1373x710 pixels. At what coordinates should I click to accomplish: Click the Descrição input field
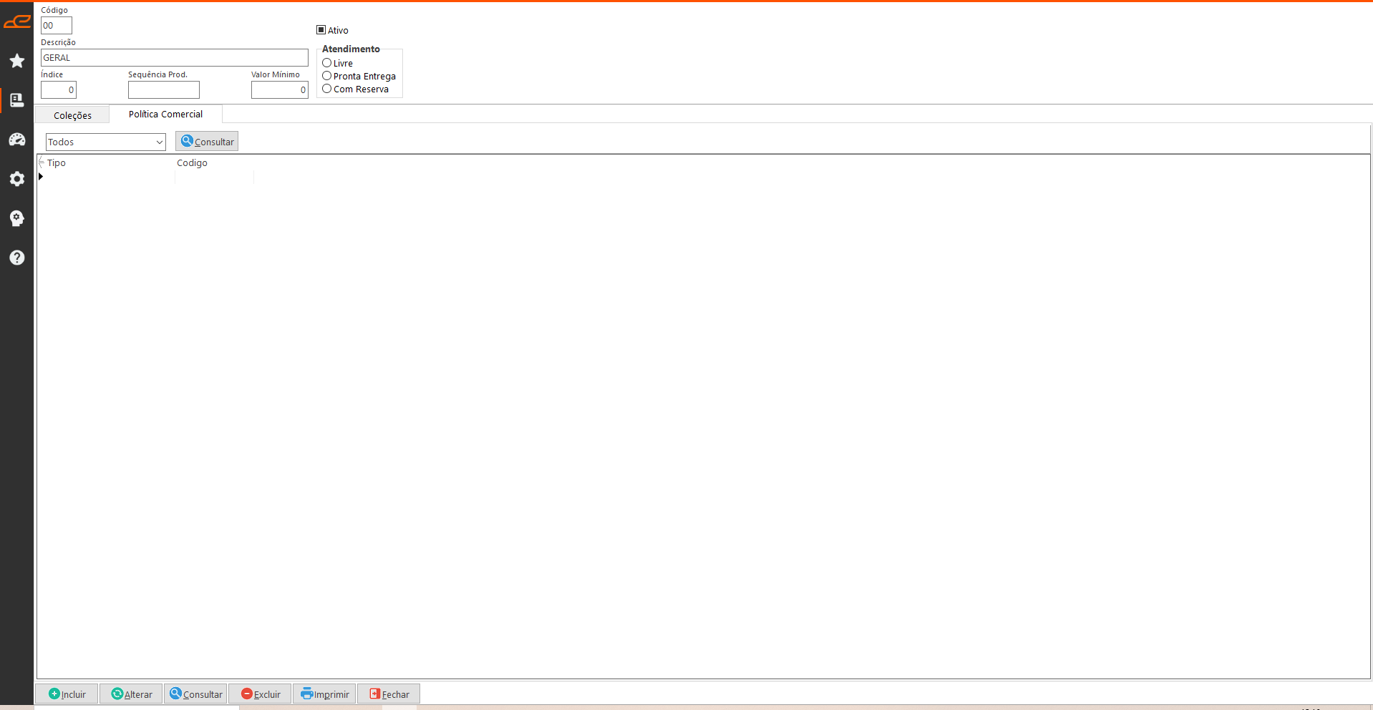point(174,58)
